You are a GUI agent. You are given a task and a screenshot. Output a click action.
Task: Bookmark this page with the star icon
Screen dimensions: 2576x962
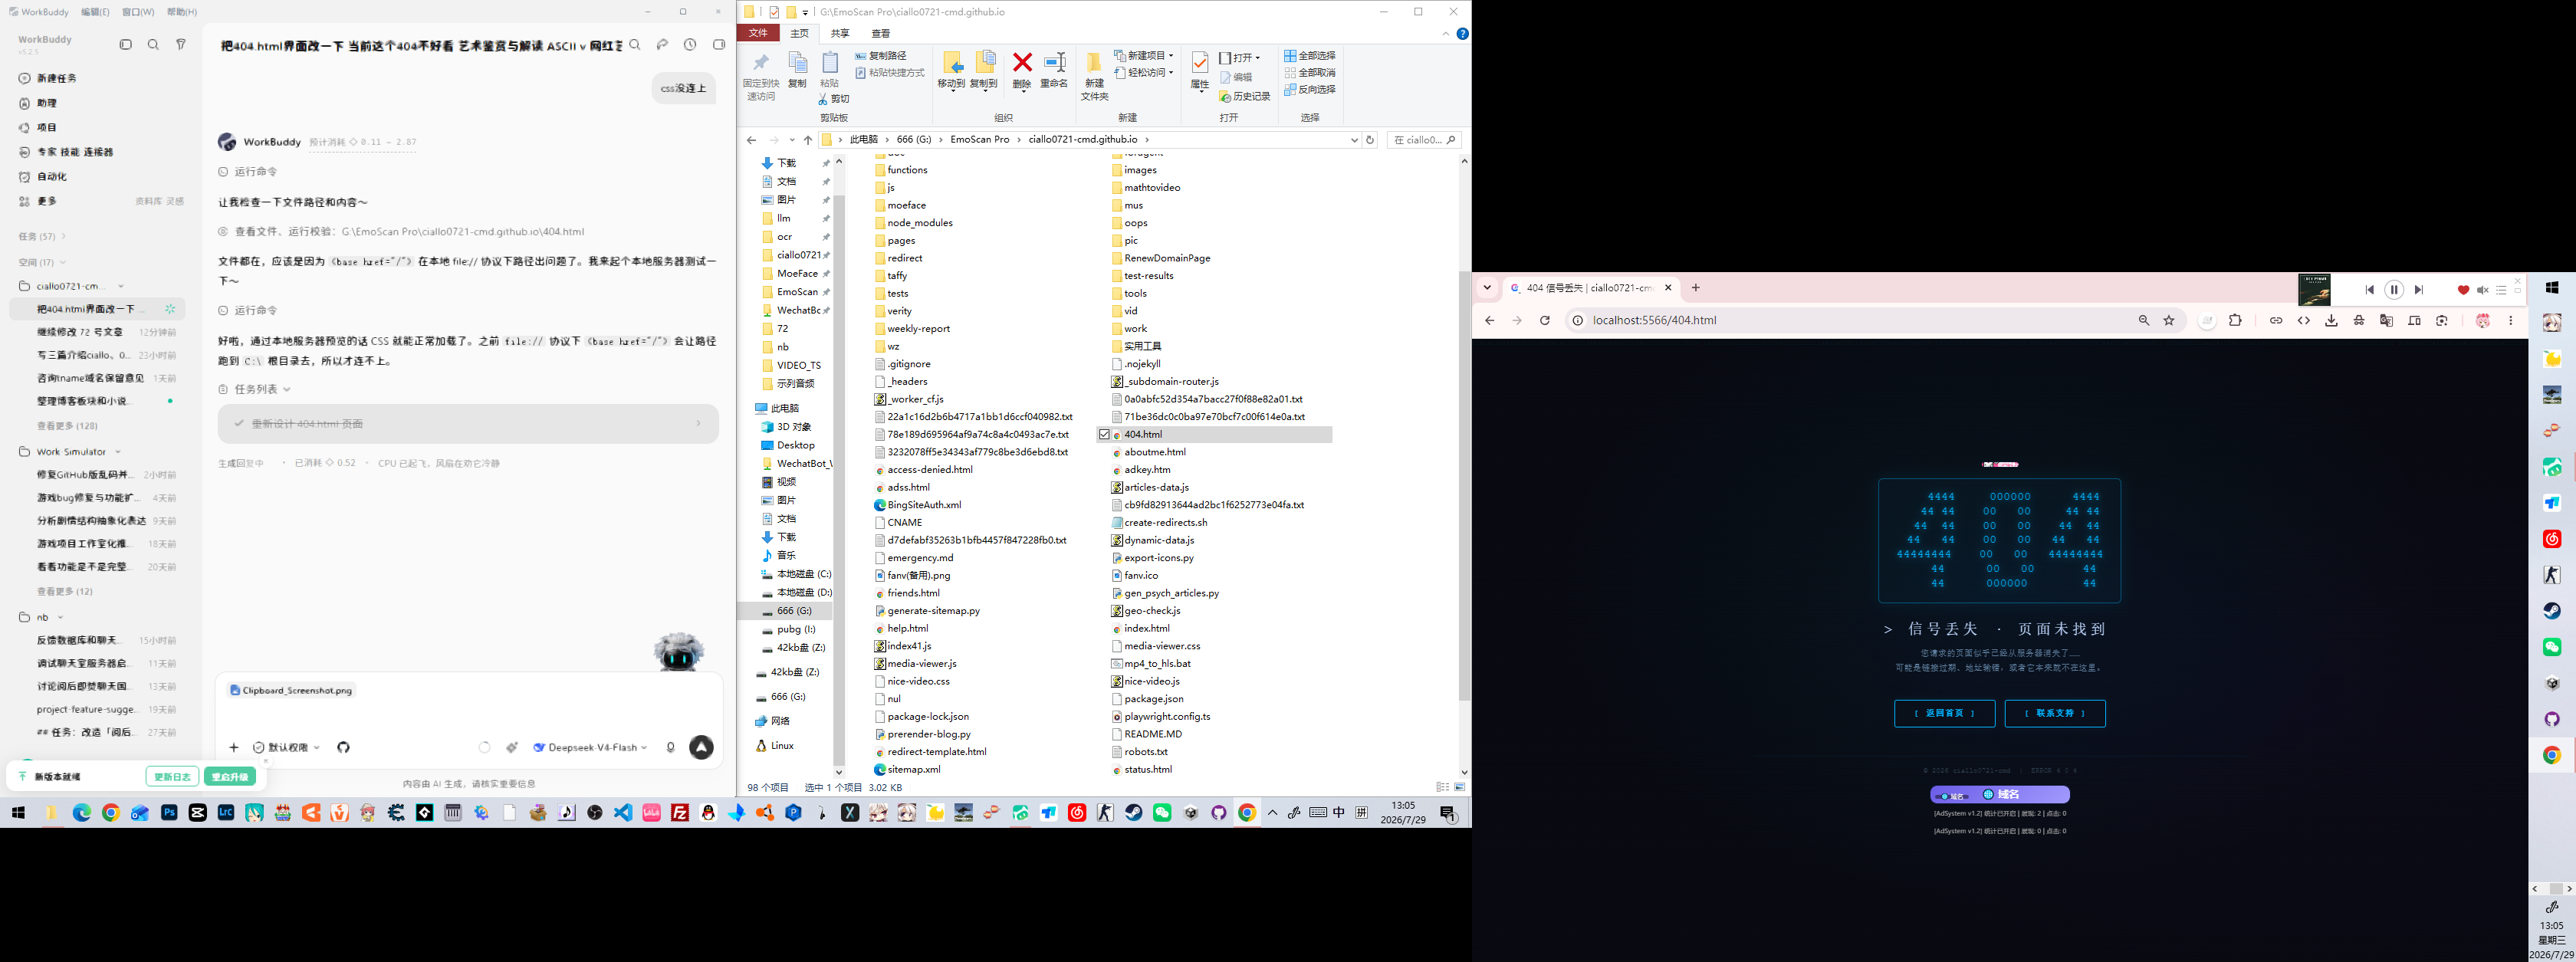pyautogui.click(x=2169, y=320)
